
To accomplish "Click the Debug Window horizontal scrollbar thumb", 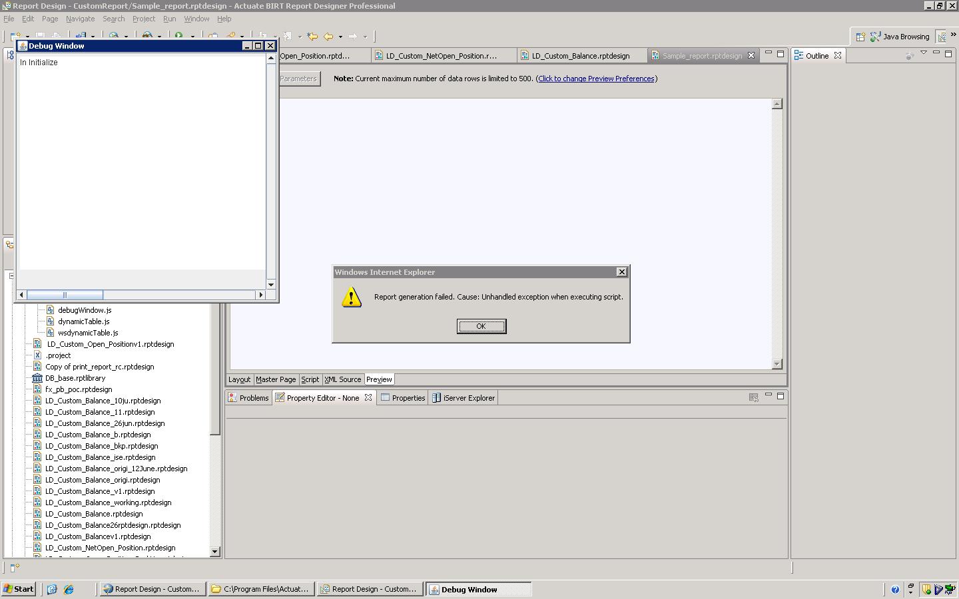I will pyautogui.click(x=65, y=295).
